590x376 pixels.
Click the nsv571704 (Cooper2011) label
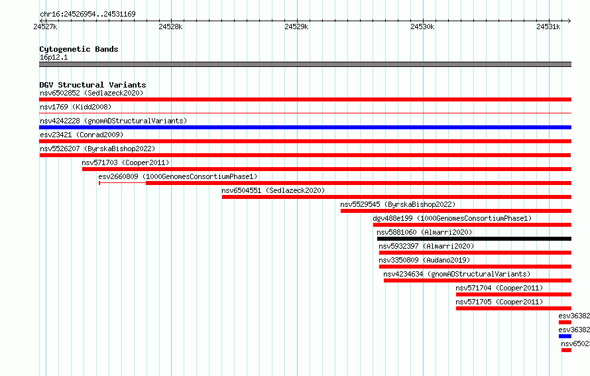point(499,288)
